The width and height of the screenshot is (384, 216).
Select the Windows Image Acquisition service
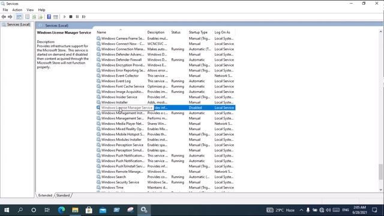coord(166,92)
